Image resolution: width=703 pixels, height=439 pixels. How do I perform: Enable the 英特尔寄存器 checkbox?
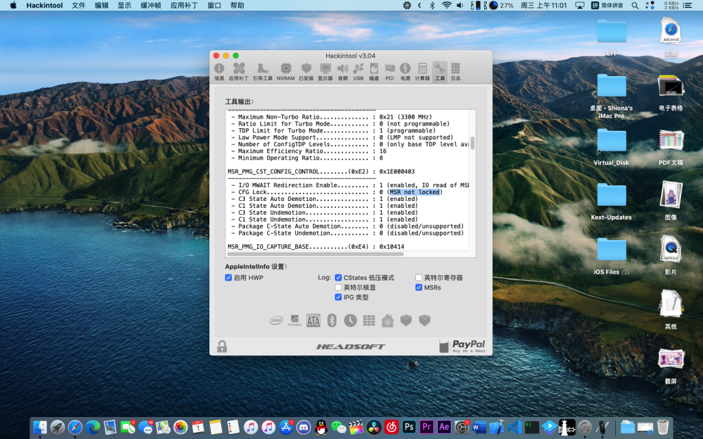pyautogui.click(x=419, y=278)
